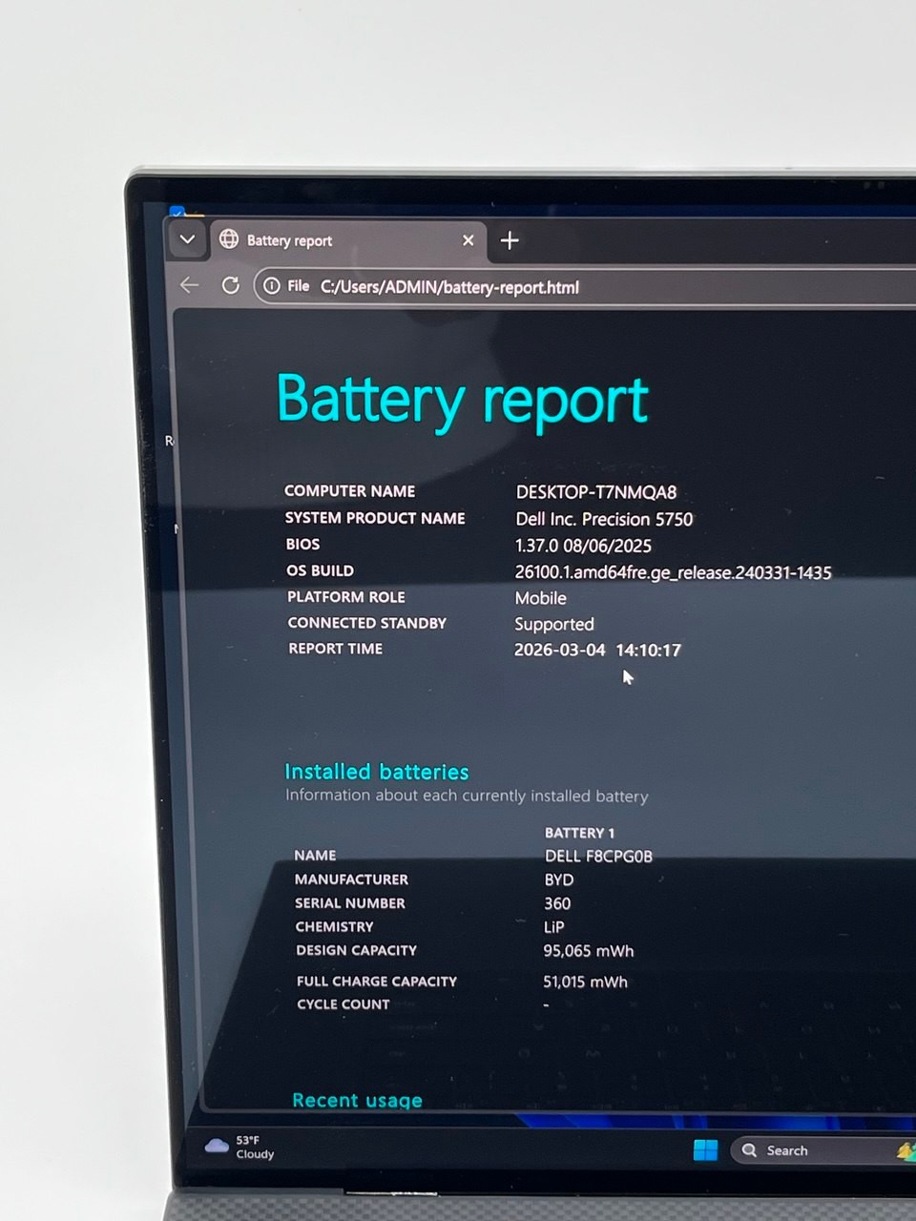This screenshot has width=916, height=1221.
Task: Select the REPORT TIME label
Action: pos(336,649)
